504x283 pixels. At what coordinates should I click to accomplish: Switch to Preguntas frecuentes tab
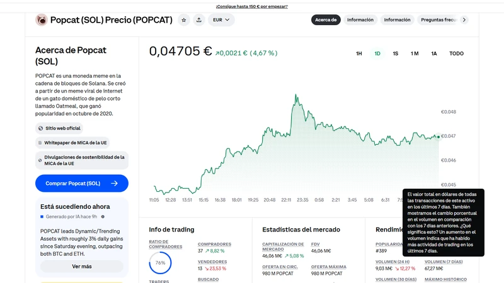pyautogui.click(x=438, y=20)
